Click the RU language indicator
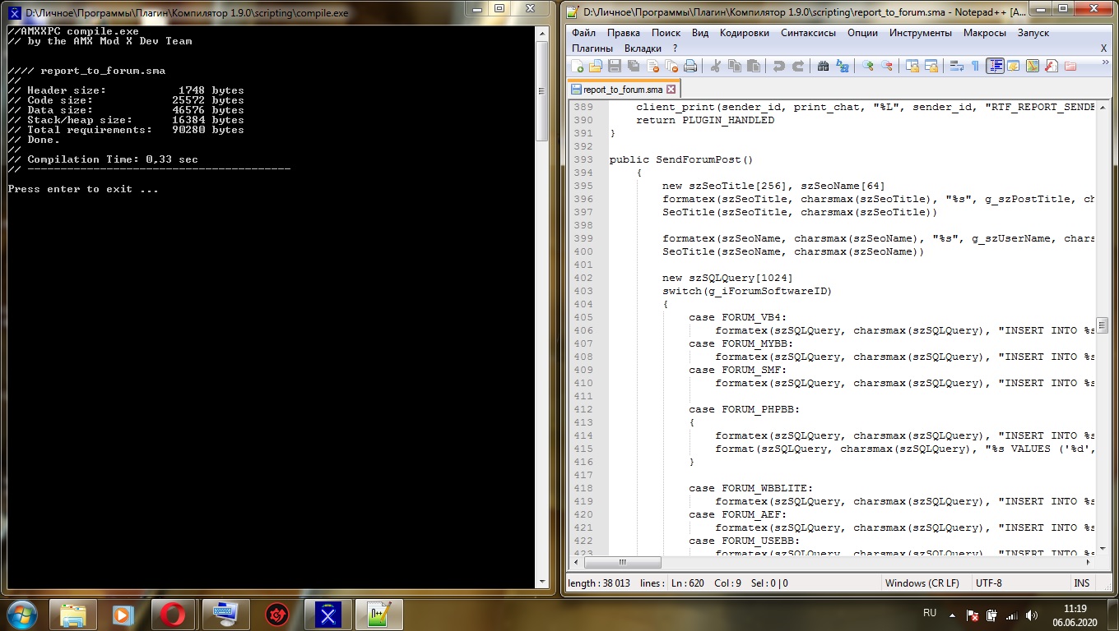Viewport: 1119px width, 631px height. 930,614
